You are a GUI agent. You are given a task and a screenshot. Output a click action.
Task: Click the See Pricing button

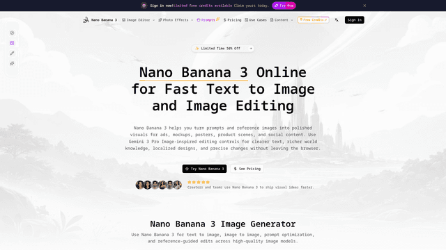click(x=247, y=169)
